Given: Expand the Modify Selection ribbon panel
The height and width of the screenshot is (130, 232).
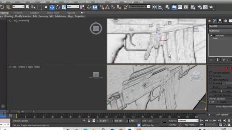Looking at the screenshot, I should pyautogui.click(x=23, y=16).
